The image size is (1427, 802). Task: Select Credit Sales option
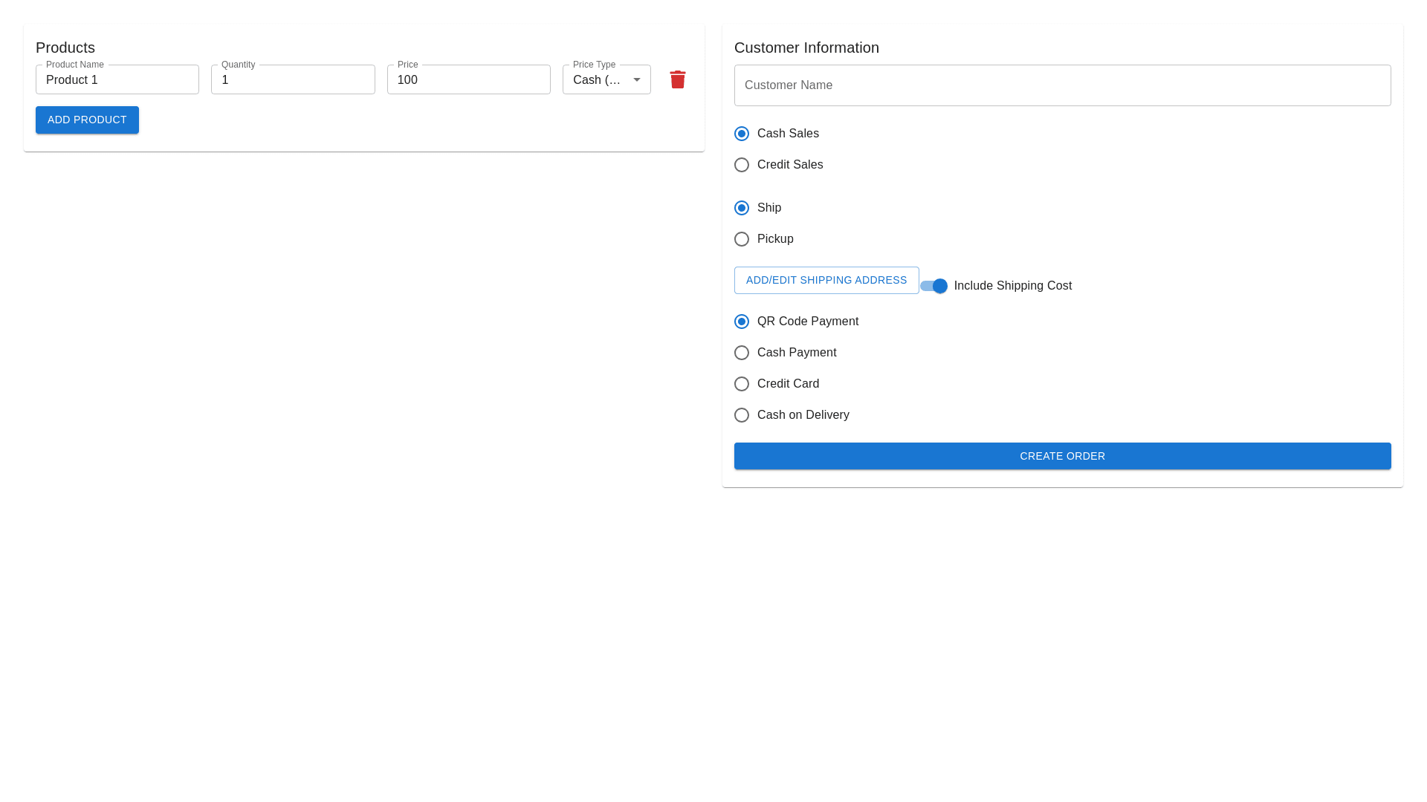(742, 165)
